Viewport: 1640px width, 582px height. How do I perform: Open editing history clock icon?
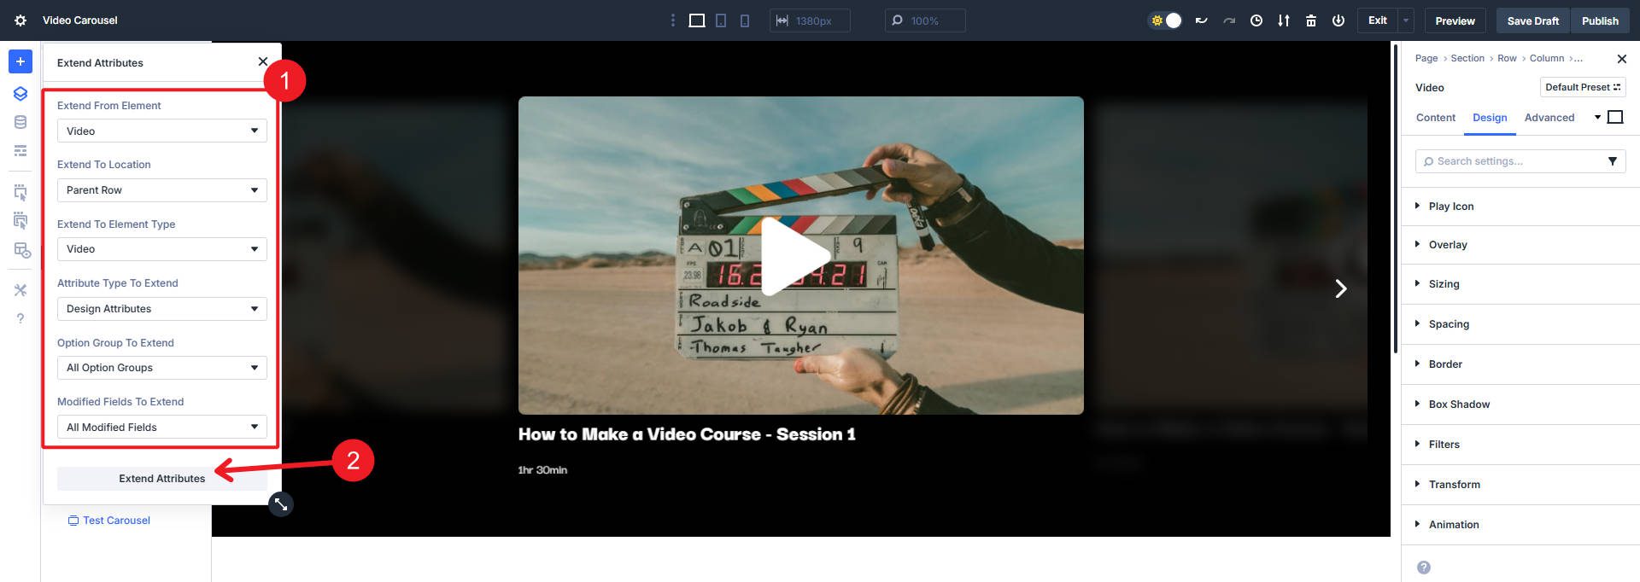tap(1256, 20)
